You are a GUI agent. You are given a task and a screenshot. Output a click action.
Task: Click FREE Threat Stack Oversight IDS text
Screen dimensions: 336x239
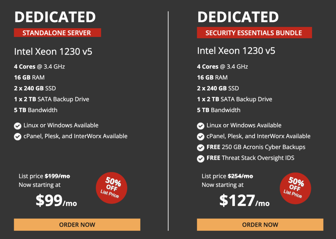coord(250,158)
